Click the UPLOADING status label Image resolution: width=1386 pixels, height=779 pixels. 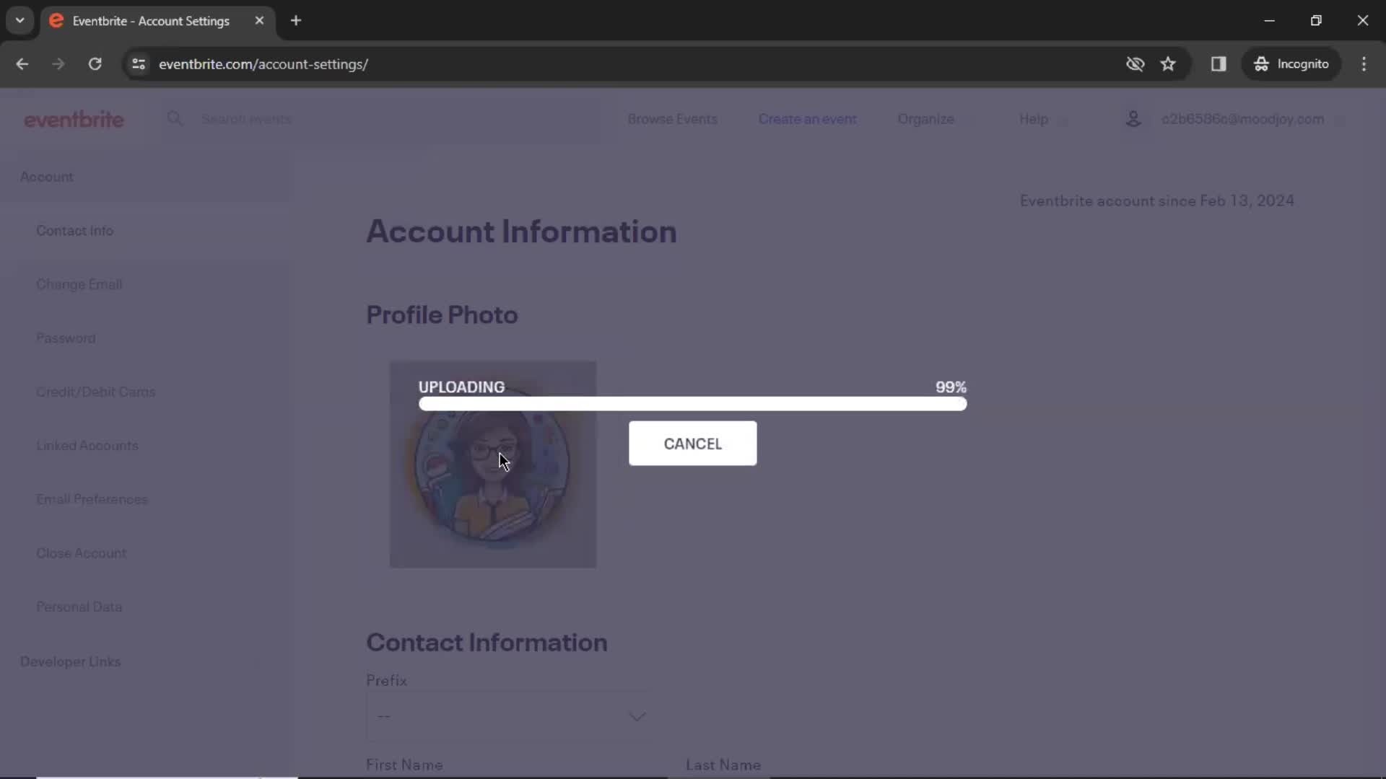462,387
